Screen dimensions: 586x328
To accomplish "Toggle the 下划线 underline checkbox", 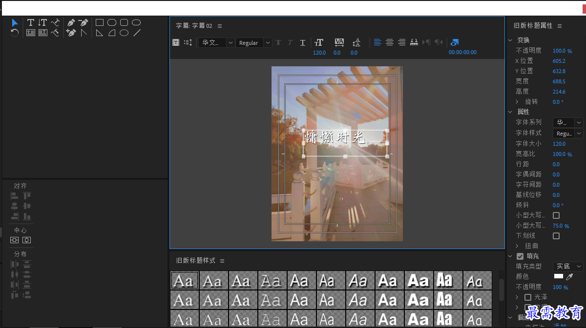I will coord(556,236).
